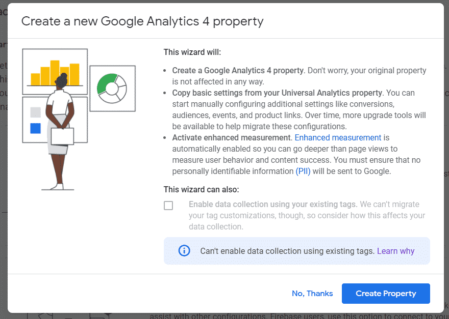The width and height of the screenshot is (449, 319).
Task: Follow the 'Learn why' link
Action: tap(395, 251)
